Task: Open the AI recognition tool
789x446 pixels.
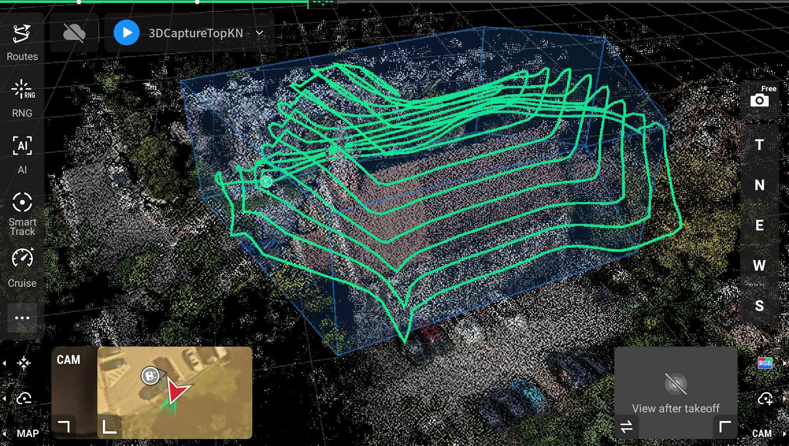Action: pyautogui.click(x=22, y=155)
